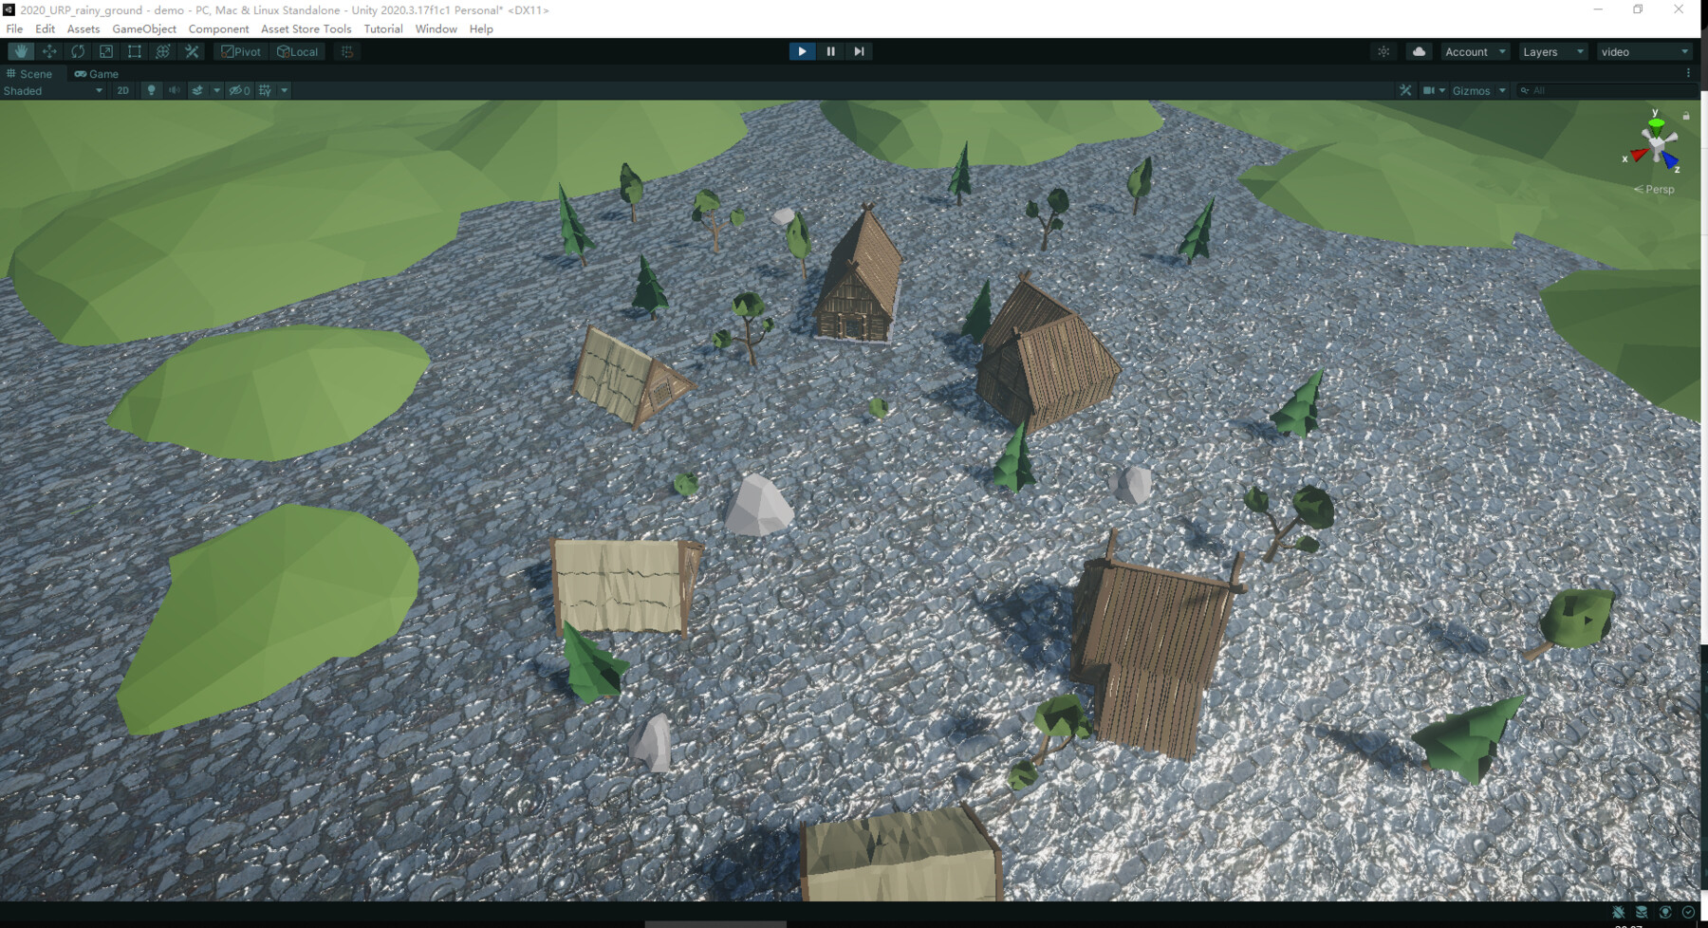Screen dimensions: 1708x928
Task: Select the Scale tool
Action: point(105,51)
